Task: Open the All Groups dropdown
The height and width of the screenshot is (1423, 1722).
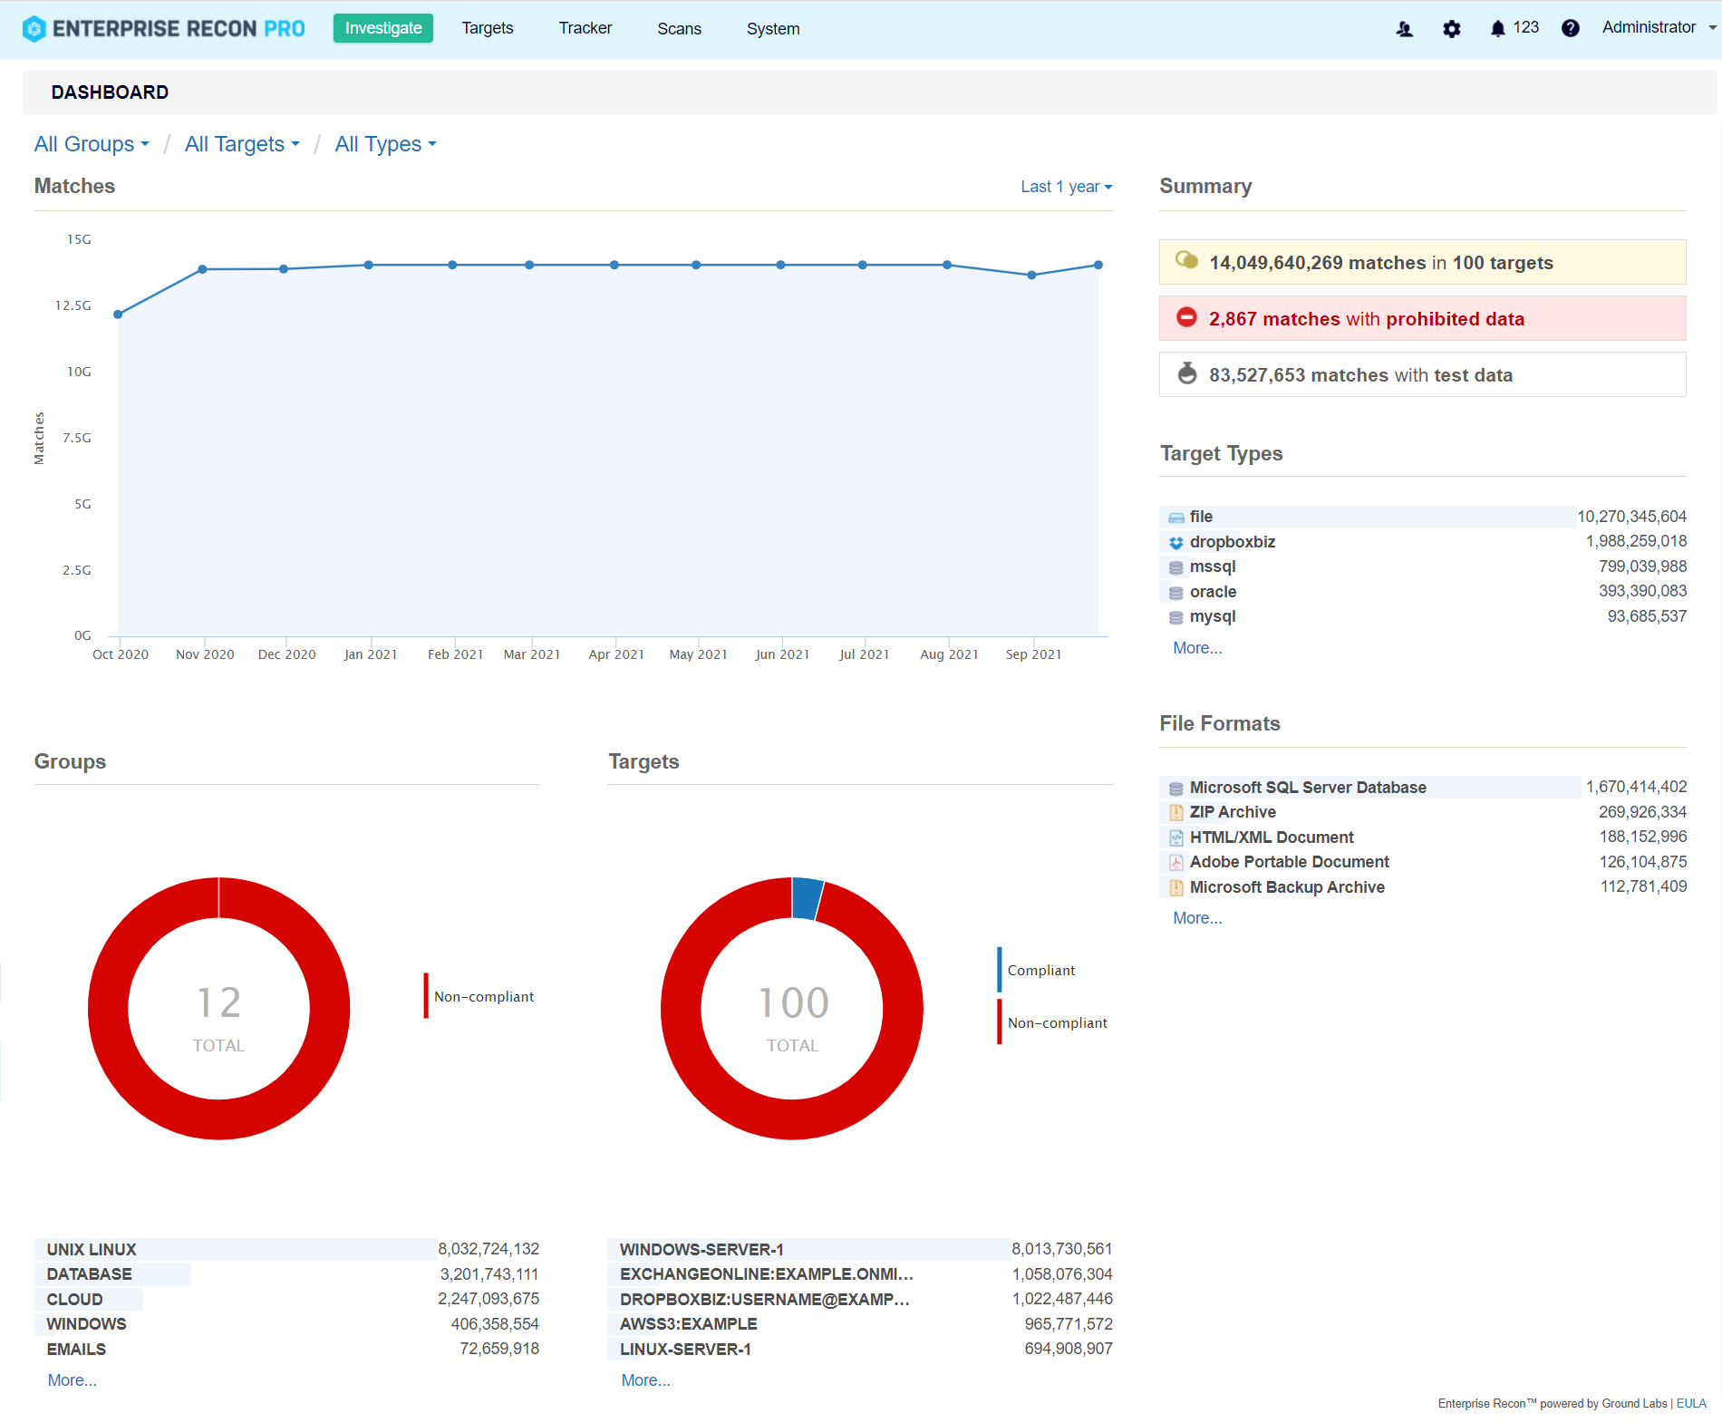Action: 91,143
